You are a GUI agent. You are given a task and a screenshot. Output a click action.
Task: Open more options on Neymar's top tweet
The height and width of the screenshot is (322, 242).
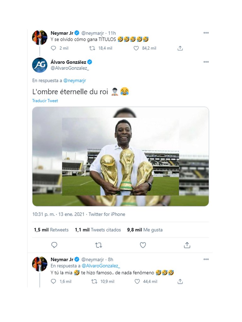click(206, 33)
